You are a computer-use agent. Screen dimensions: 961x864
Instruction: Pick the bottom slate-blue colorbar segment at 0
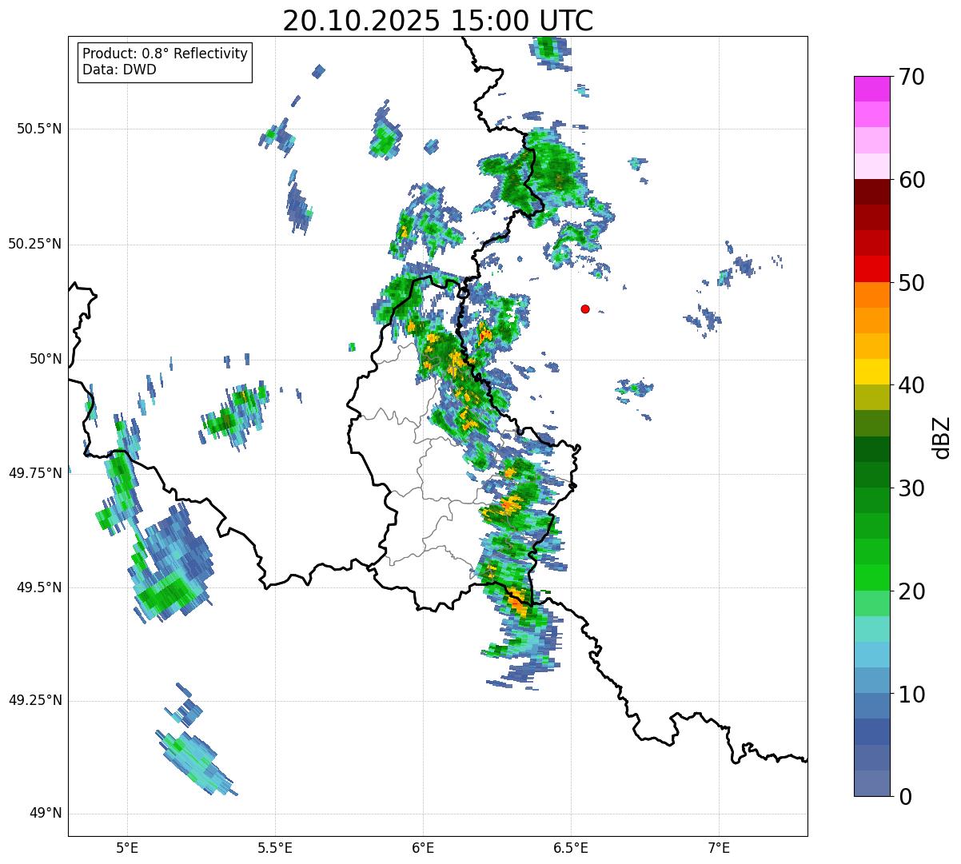pos(871,783)
